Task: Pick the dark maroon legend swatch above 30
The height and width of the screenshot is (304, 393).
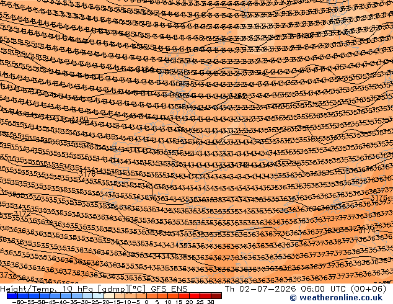Action: [216, 296]
